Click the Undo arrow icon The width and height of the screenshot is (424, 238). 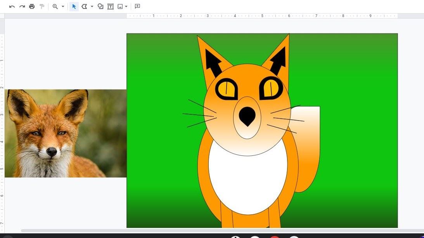(12, 7)
